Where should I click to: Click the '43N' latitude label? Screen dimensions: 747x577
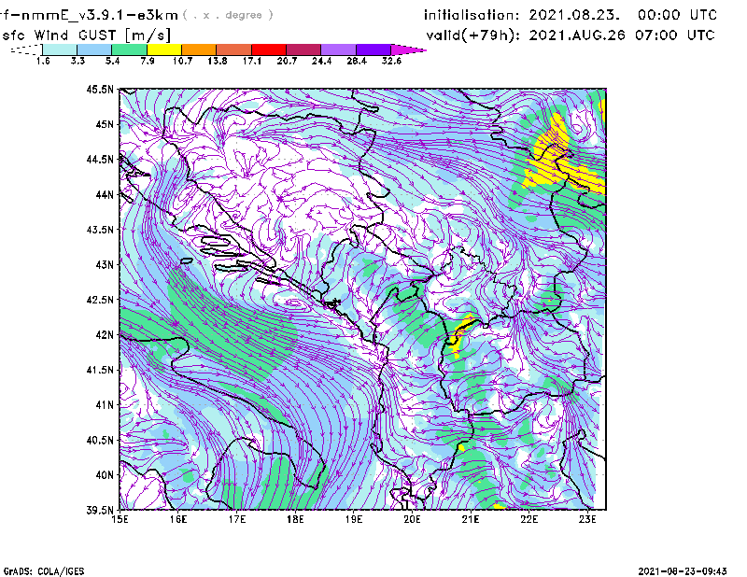(105, 264)
